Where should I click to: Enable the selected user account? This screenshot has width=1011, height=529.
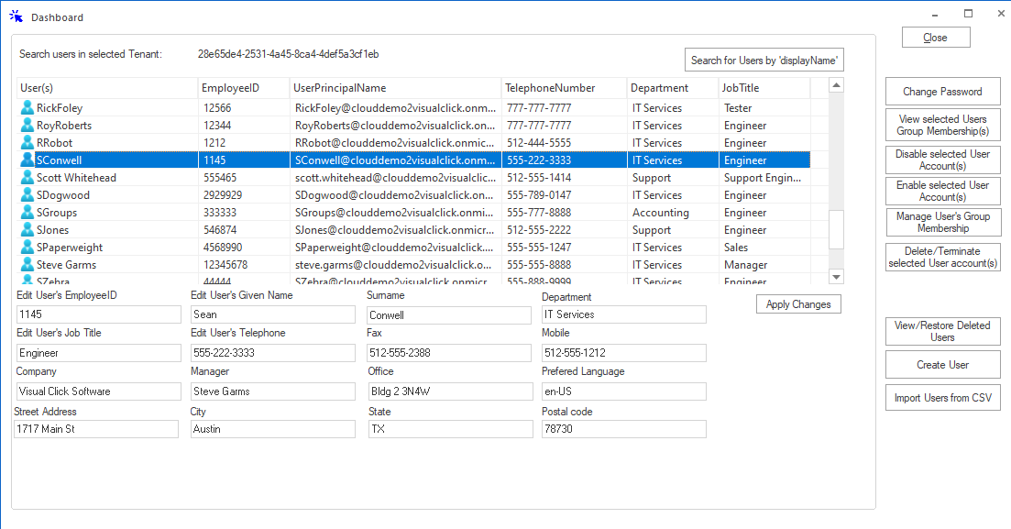942,190
